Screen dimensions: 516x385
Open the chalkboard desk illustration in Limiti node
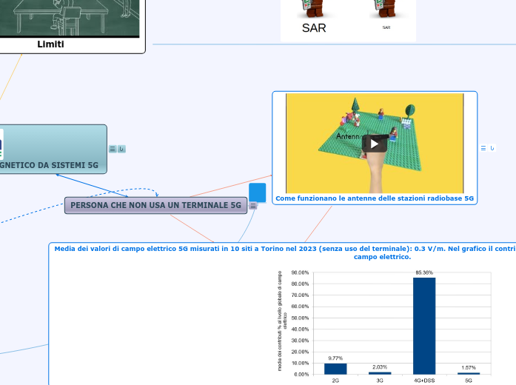coord(70,18)
